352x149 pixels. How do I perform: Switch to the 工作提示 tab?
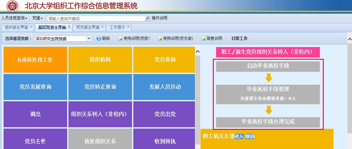click(x=117, y=27)
